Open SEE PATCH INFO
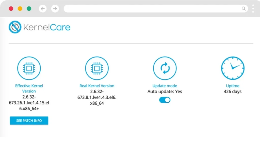The image size is (260, 146). (29, 120)
